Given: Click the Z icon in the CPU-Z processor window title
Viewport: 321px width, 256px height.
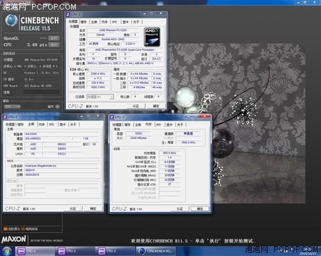Looking at the screenshot, I should coord(68,14).
